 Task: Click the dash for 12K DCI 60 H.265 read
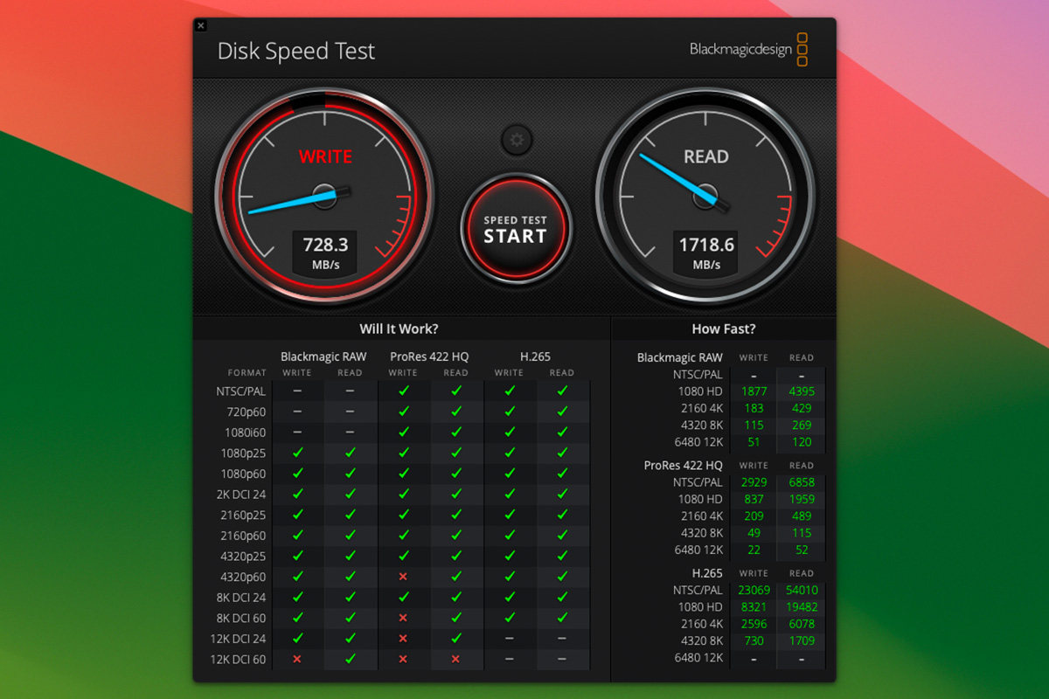(562, 659)
